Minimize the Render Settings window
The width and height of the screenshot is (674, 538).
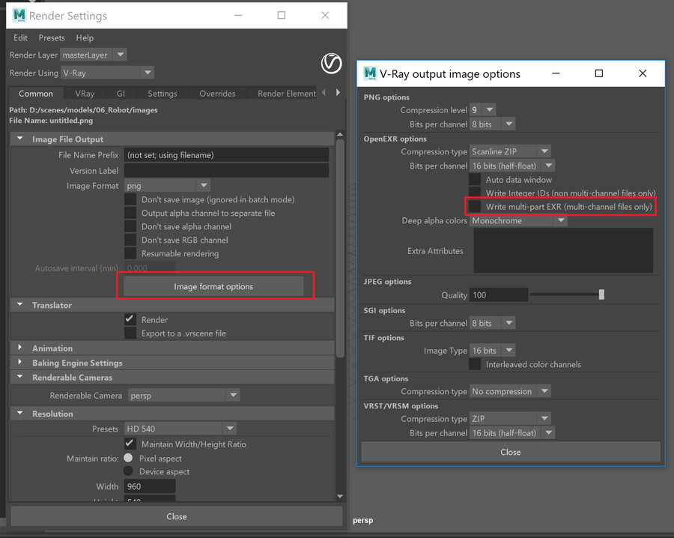(x=239, y=16)
